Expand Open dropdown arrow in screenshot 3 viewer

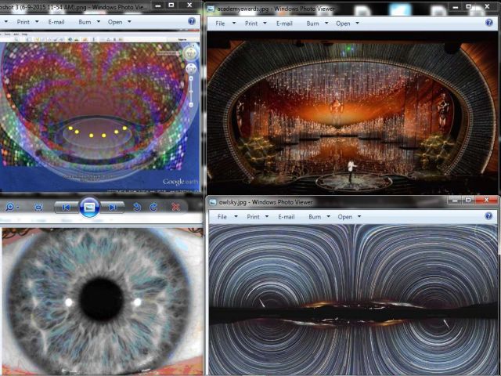pyautogui.click(x=129, y=22)
